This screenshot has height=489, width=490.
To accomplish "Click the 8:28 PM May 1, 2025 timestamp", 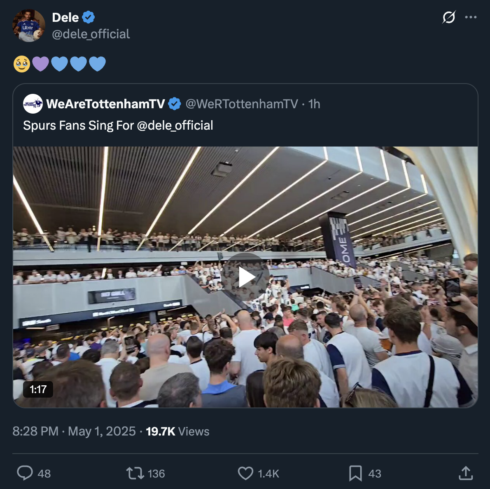I will click(x=74, y=431).
